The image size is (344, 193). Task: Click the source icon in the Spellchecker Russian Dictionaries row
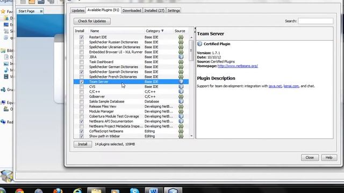tap(181, 42)
